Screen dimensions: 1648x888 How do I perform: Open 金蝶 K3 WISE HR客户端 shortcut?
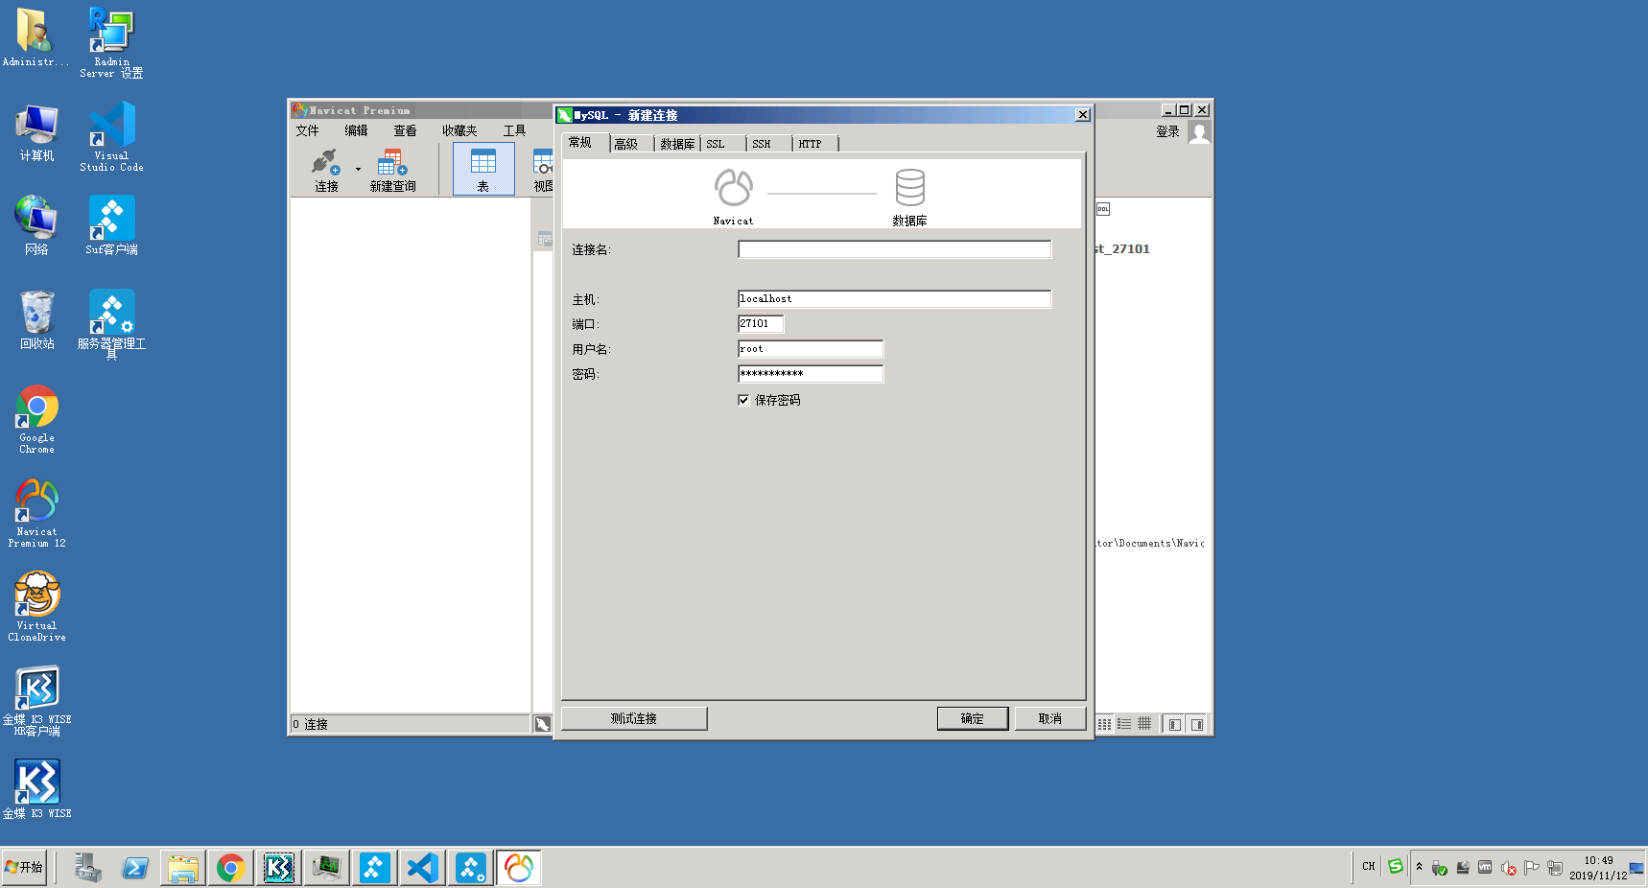tap(36, 701)
